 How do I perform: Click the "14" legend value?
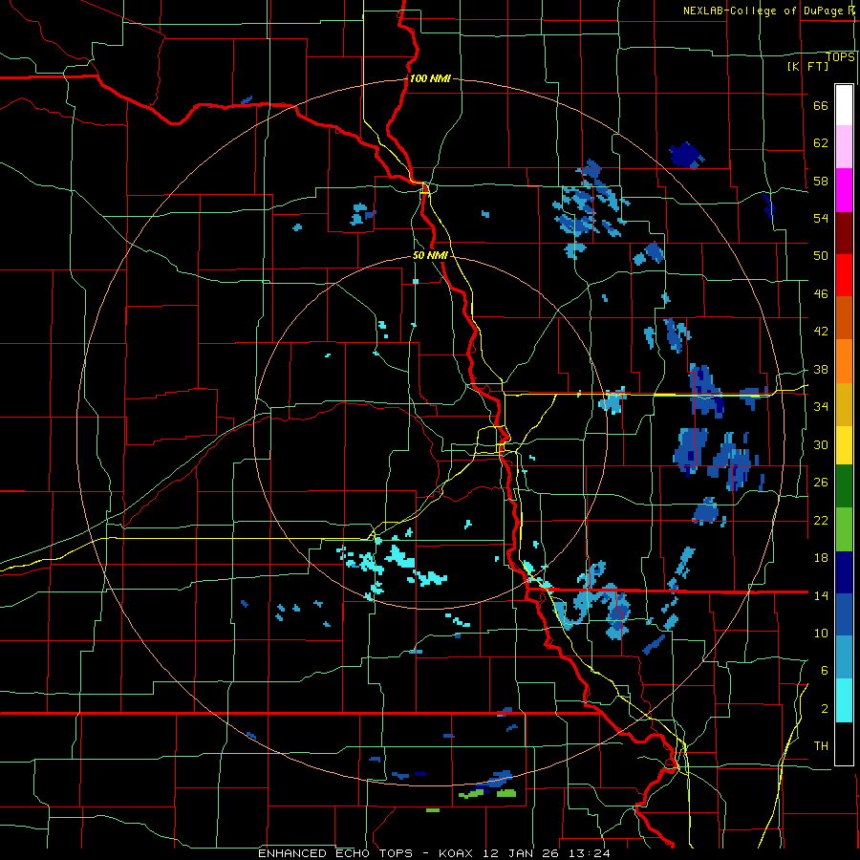pyautogui.click(x=821, y=595)
